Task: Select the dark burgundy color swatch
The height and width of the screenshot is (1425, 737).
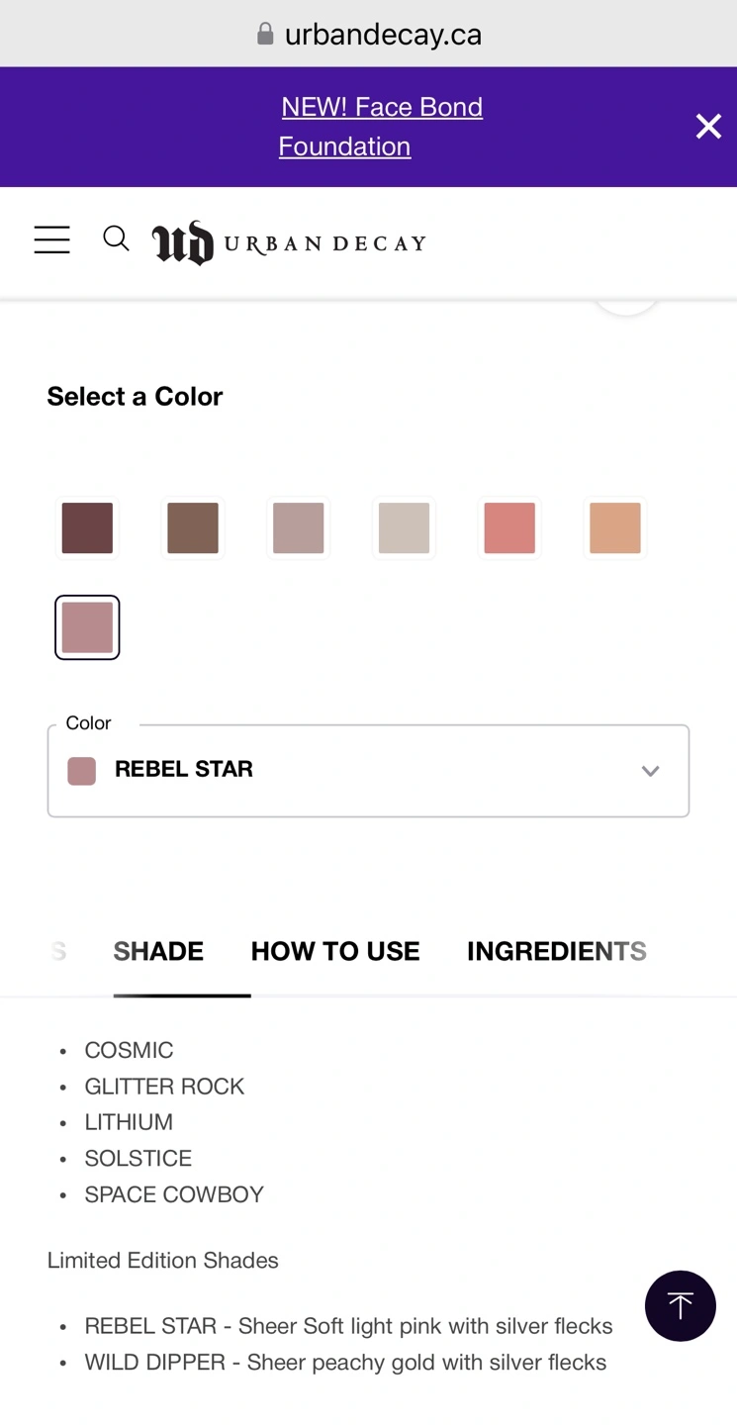Action: (87, 527)
